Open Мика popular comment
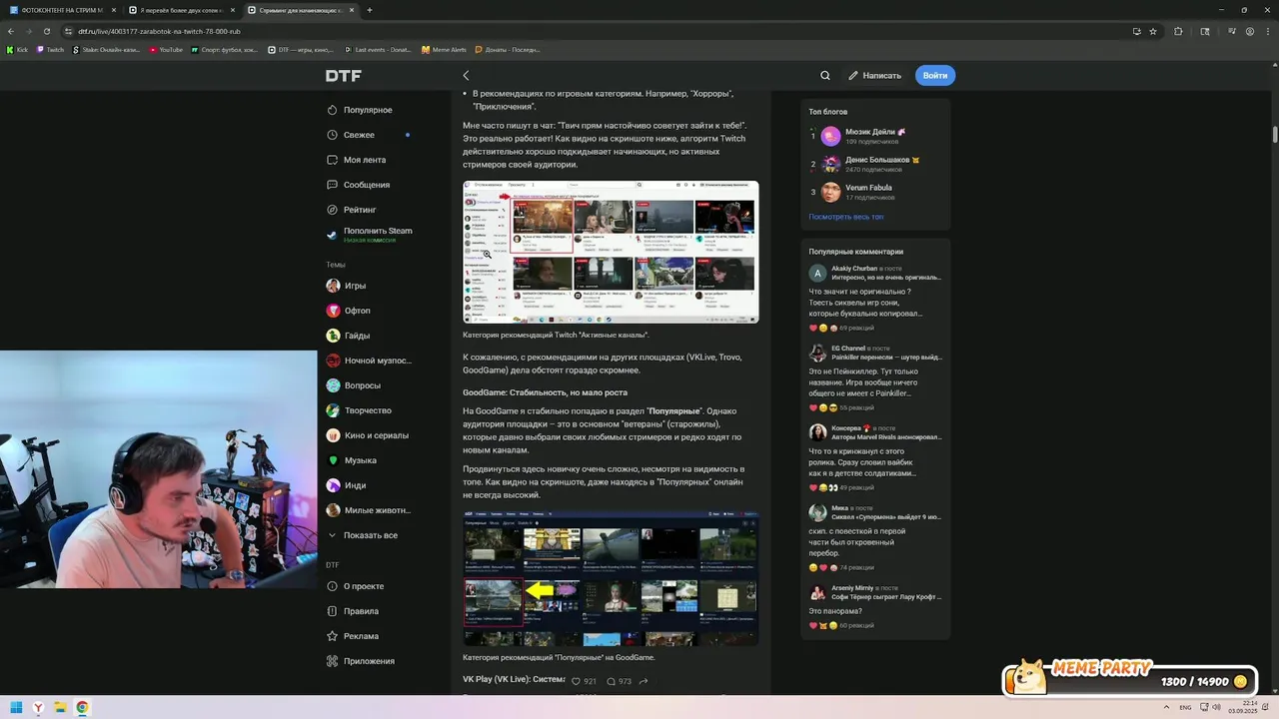The height and width of the screenshot is (719, 1279). pos(876,539)
